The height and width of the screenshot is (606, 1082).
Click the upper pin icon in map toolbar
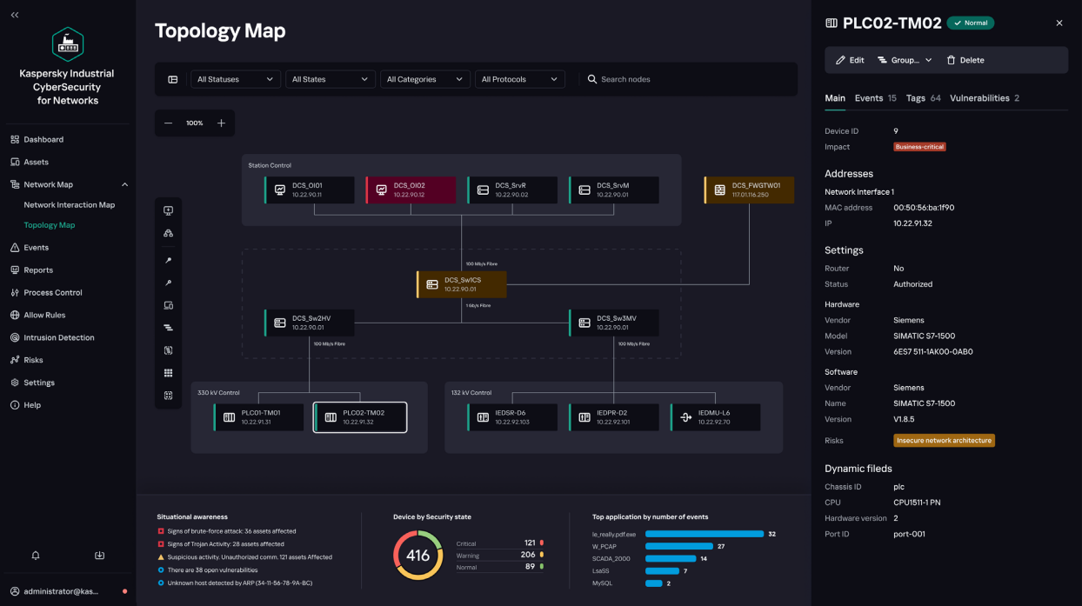coord(168,261)
